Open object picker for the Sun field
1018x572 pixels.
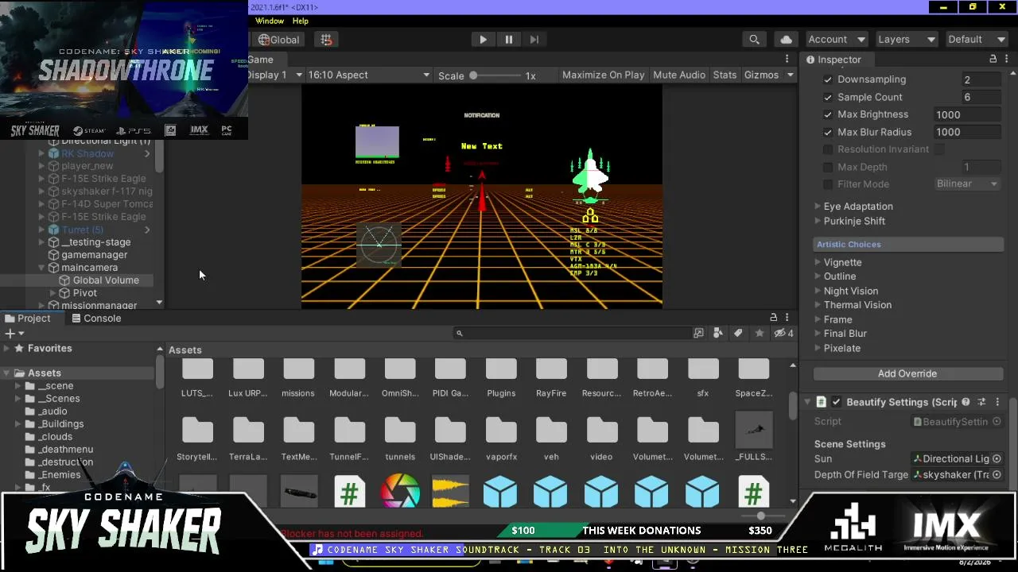click(997, 458)
